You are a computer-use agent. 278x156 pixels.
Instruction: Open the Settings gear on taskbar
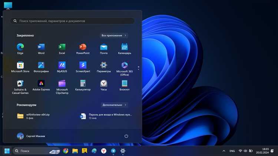point(123,151)
